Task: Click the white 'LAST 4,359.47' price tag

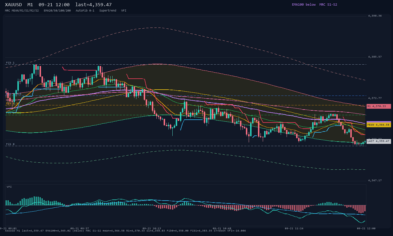Action: tap(379, 141)
